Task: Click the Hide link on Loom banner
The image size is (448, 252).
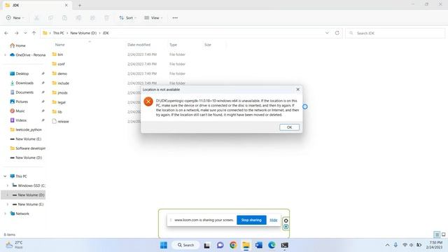Action: click(274, 220)
